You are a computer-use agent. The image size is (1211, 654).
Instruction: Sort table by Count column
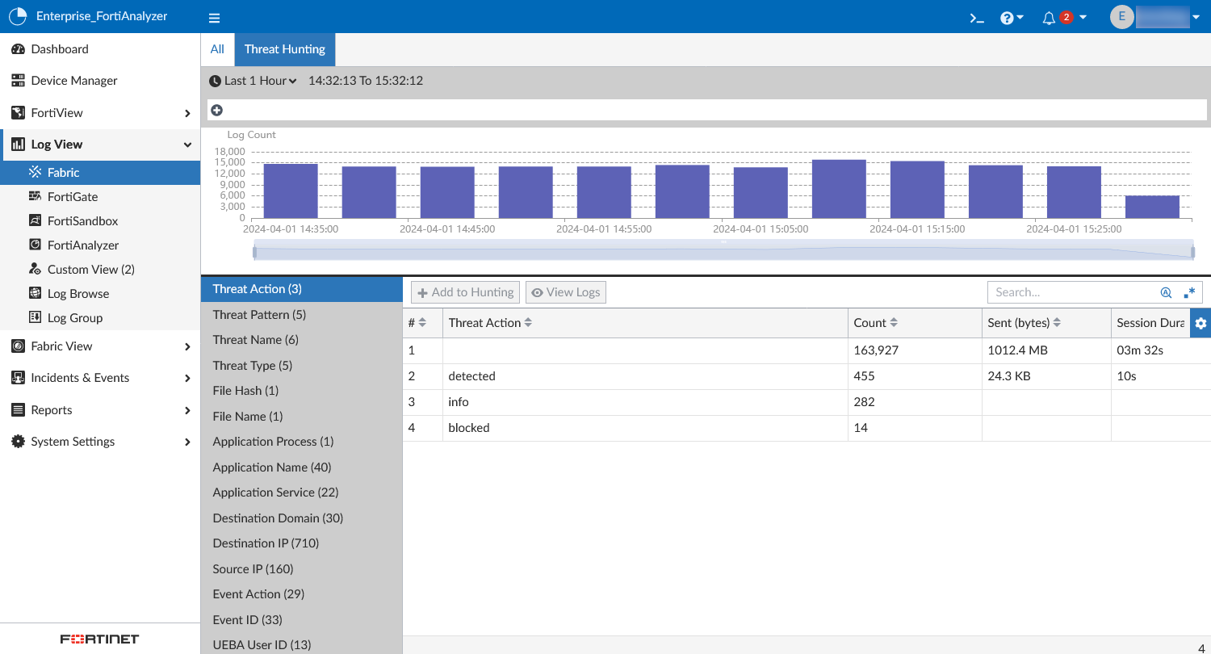(x=876, y=323)
